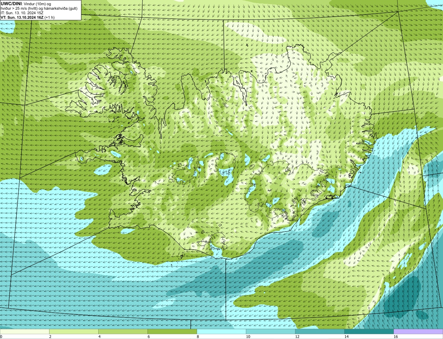Image resolution: width=443 pixels, height=339 pixels.
Task: Click the legend scale label "0"
Action: pyautogui.click(x=1, y=337)
